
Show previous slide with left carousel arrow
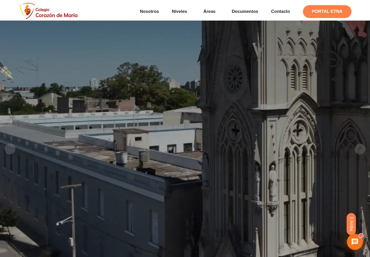pyautogui.click(x=10, y=149)
